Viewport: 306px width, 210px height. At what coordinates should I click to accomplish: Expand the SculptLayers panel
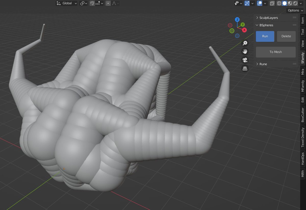(257, 18)
